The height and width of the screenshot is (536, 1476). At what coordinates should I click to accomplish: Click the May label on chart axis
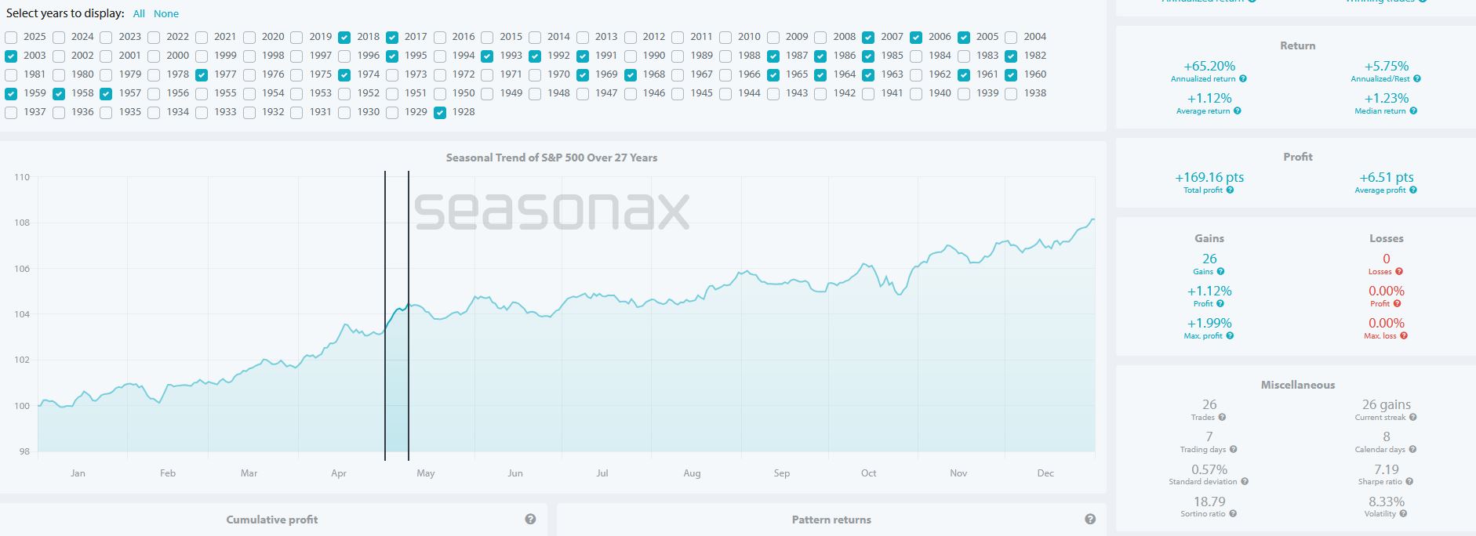pyautogui.click(x=425, y=473)
